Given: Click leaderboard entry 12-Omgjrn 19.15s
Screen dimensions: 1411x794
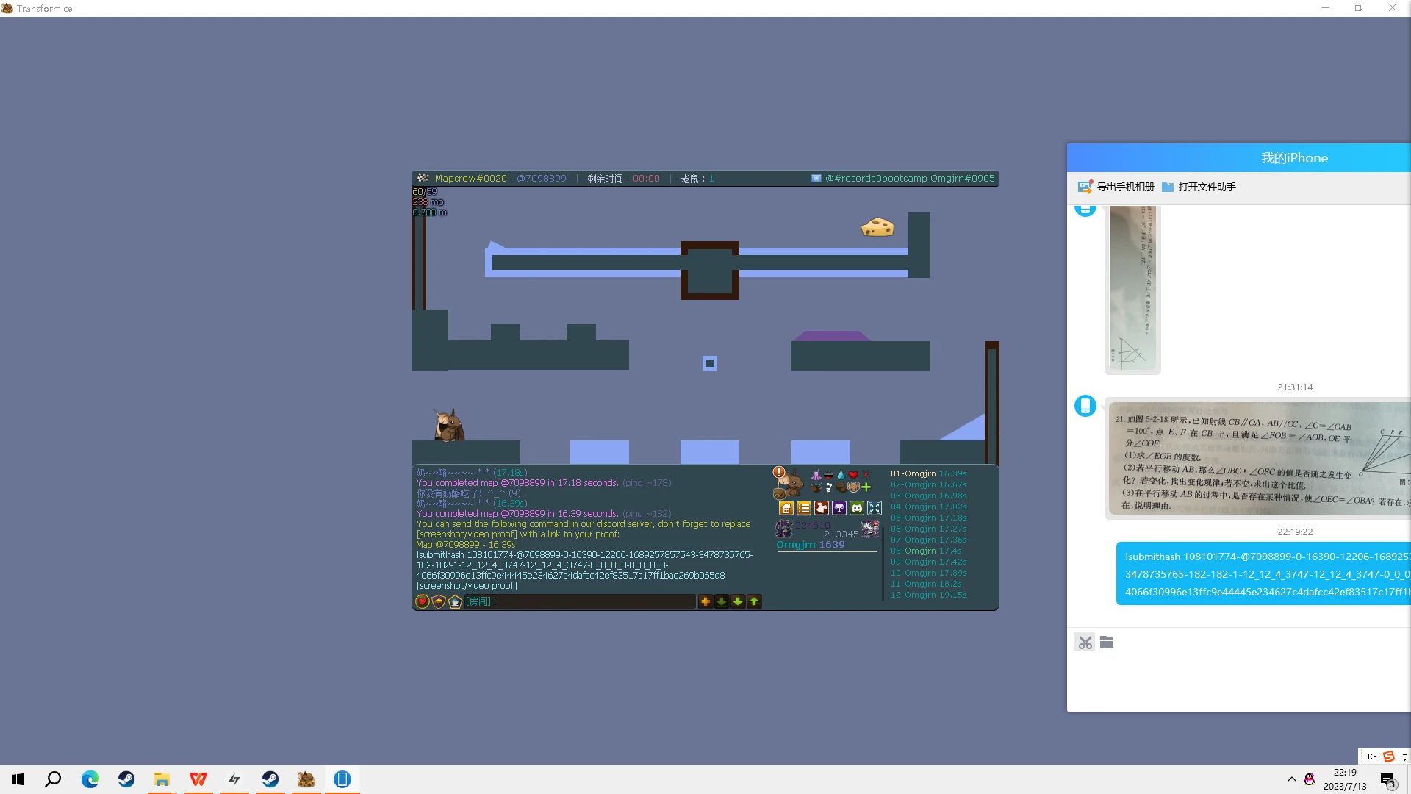Looking at the screenshot, I should pyautogui.click(x=929, y=595).
